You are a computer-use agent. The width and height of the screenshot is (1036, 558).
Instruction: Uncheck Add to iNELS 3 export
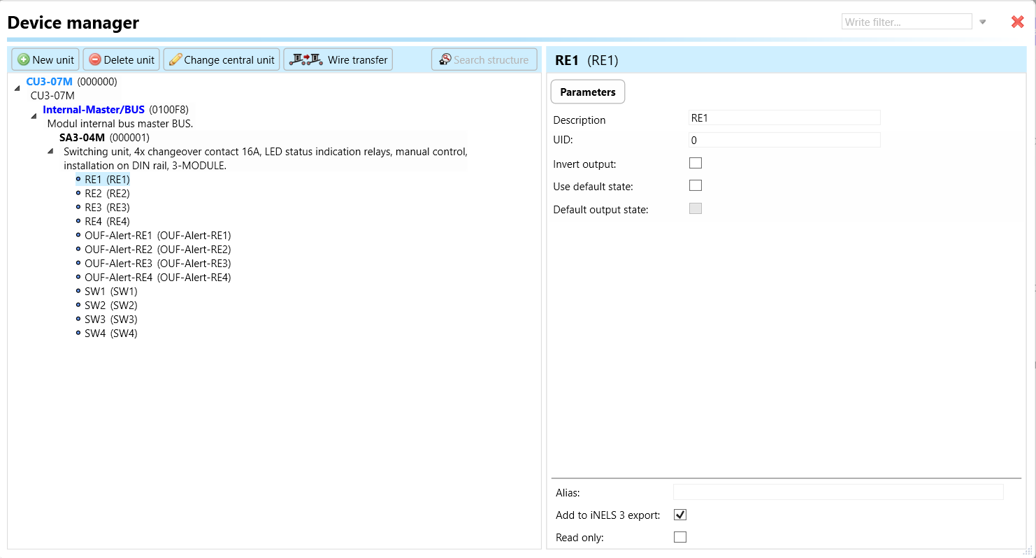point(679,515)
